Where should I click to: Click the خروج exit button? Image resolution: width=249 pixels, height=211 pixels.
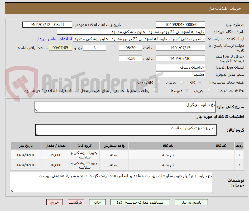coord(54,202)
